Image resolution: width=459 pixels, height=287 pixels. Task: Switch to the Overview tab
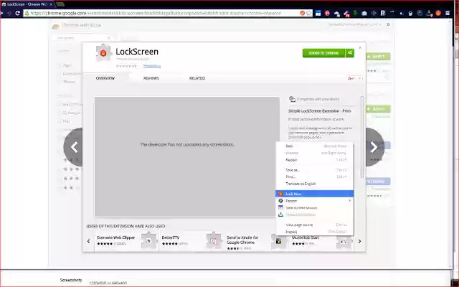pyautogui.click(x=105, y=78)
